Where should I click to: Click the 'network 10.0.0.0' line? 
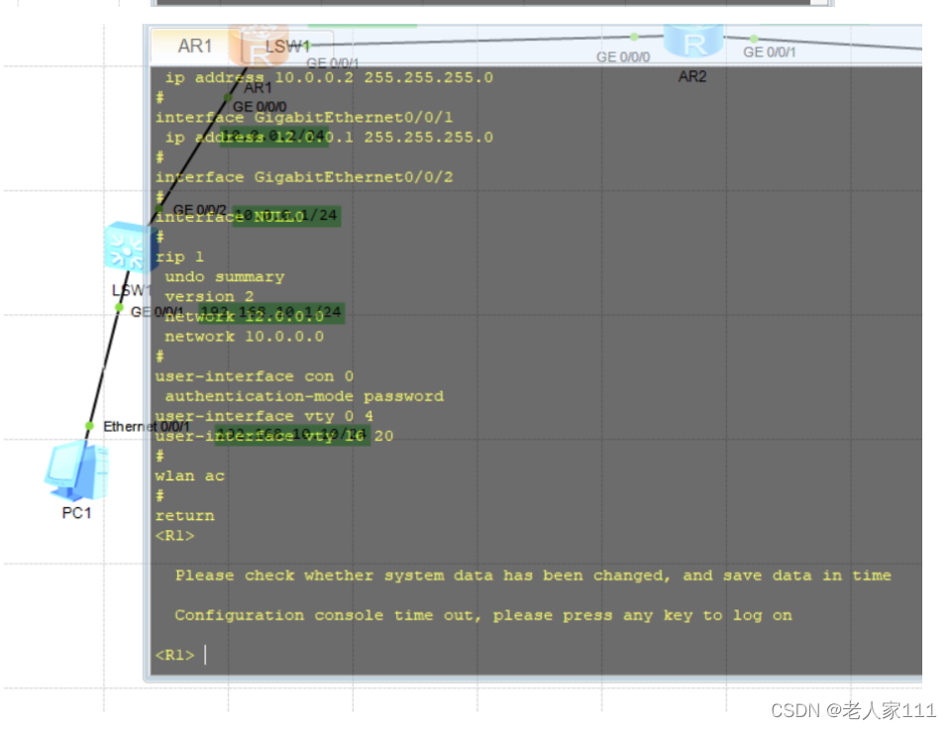[244, 336]
